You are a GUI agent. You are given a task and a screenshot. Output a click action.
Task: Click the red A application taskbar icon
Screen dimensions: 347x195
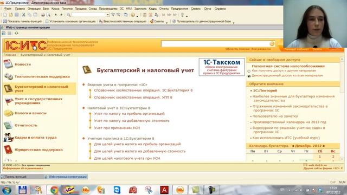164,190
